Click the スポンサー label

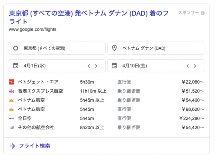(189, 13)
